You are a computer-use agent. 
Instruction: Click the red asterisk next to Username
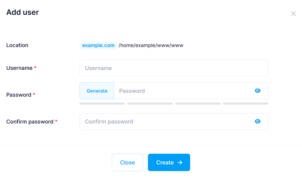tap(35, 68)
